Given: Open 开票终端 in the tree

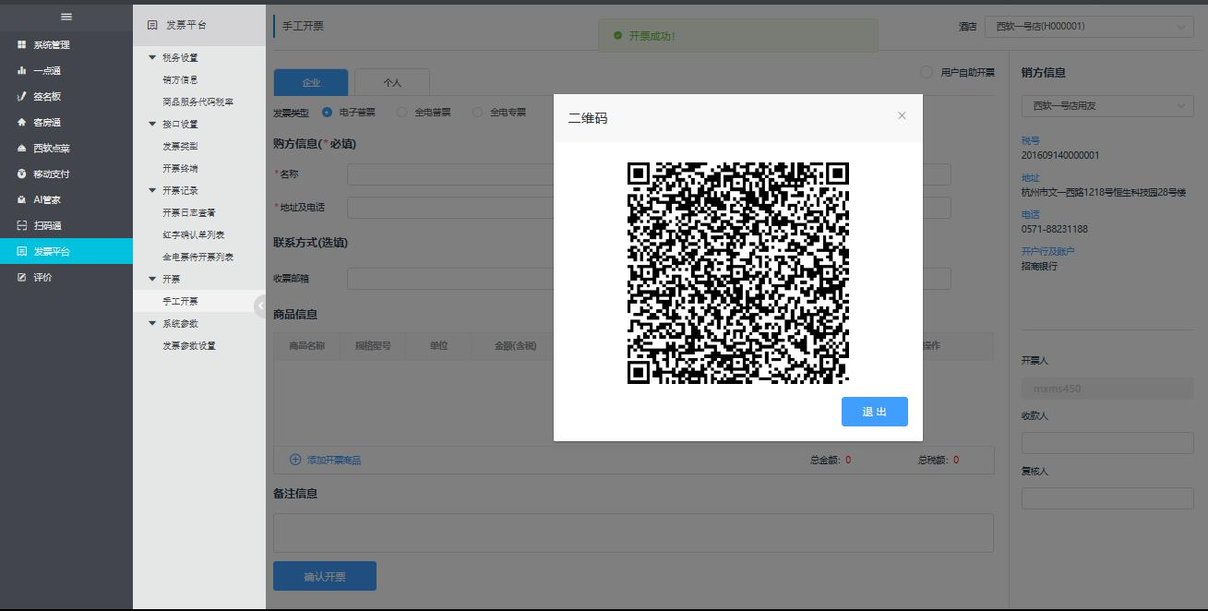Looking at the screenshot, I should 180,168.
